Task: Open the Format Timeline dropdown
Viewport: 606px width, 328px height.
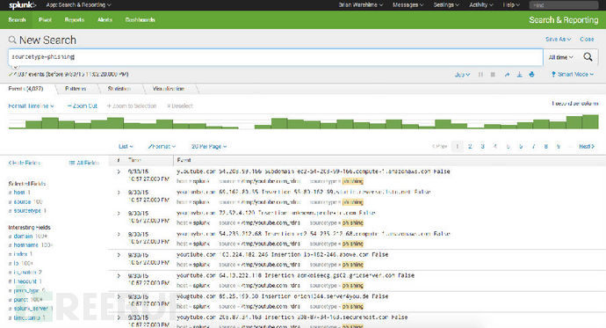Action: coord(31,106)
